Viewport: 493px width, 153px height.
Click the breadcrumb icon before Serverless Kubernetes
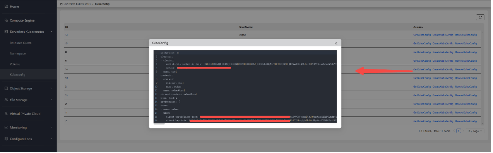[x=61, y=3]
